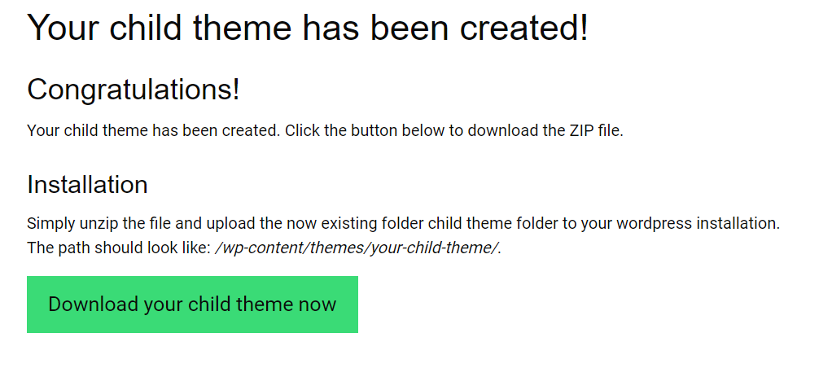Click the Installation heading
This screenshot has width=832, height=377.
tap(87, 185)
